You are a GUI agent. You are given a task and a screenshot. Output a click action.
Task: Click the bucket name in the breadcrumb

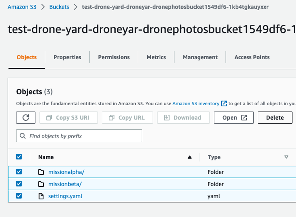(175, 7)
